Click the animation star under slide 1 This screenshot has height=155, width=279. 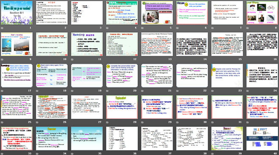tap(2, 28)
